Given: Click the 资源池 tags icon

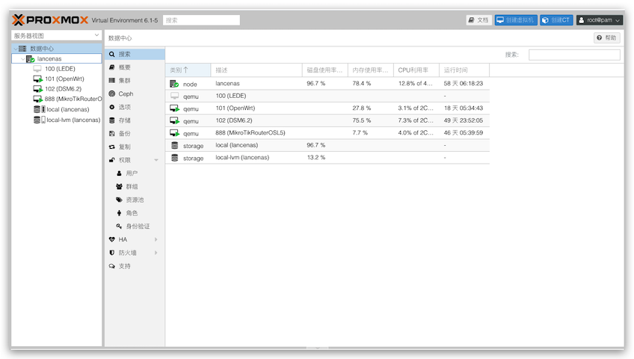Looking at the screenshot, I should pyautogui.click(x=119, y=200).
